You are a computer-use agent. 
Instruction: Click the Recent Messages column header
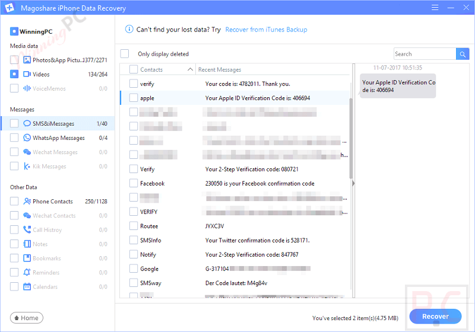click(220, 69)
